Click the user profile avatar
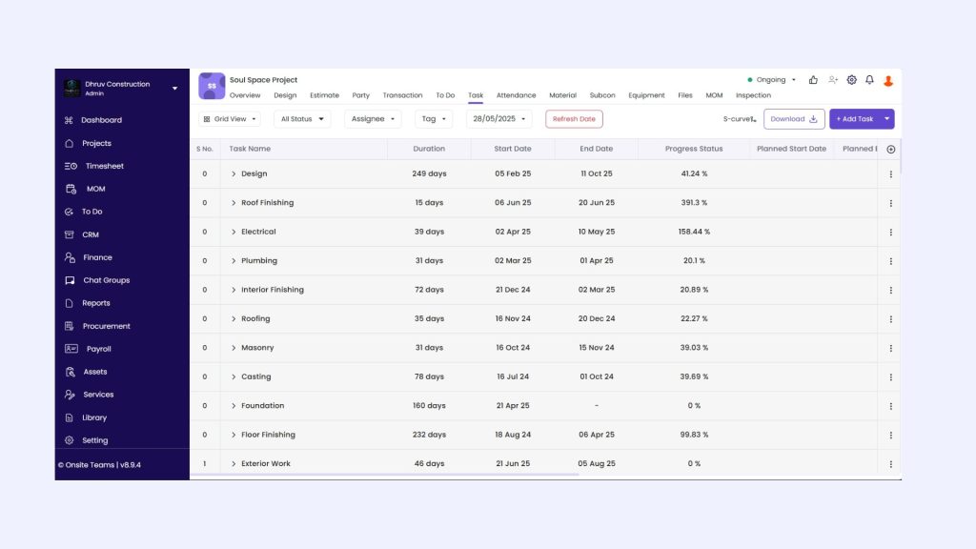This screenshot has width=976, height=549. pyautogui.click(x=888, y=81)
